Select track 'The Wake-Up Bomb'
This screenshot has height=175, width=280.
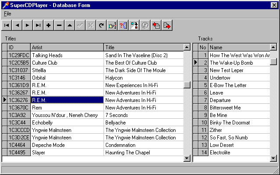239,63
